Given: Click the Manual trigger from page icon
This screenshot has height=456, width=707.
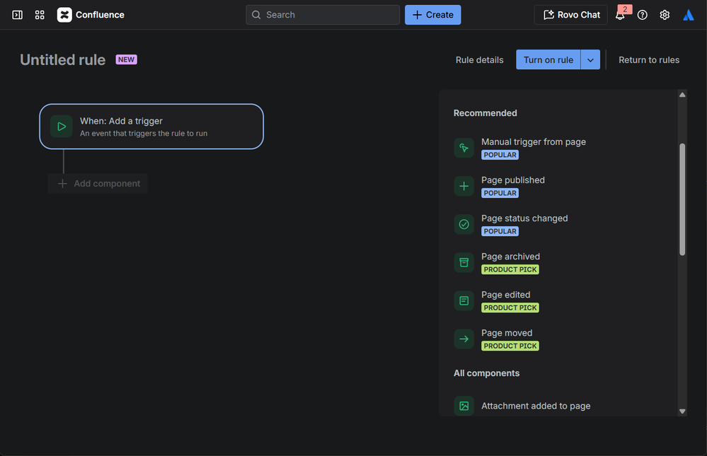Looking at the screenshot, I should pyautogui.click(x=464, y=148).
